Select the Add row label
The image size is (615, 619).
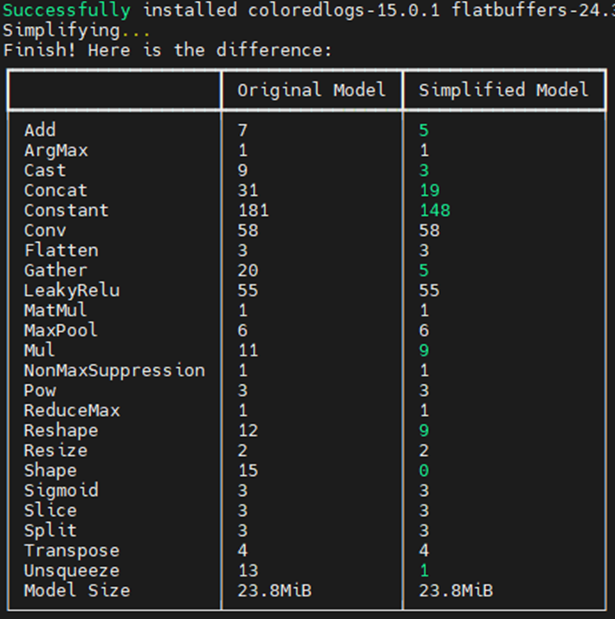click(x=40, y=130)
